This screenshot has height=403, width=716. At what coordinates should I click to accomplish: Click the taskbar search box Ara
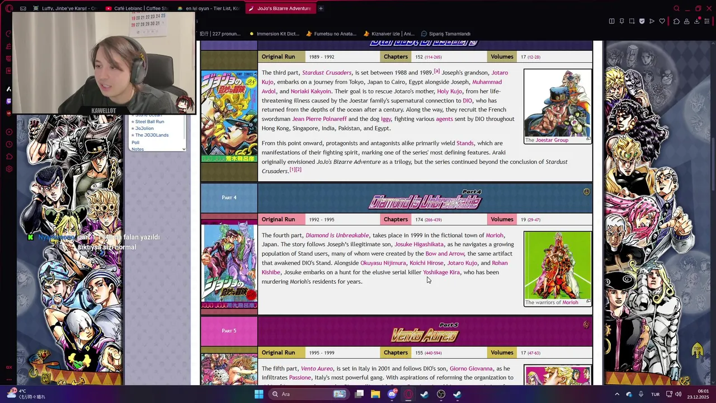[308, 394]
